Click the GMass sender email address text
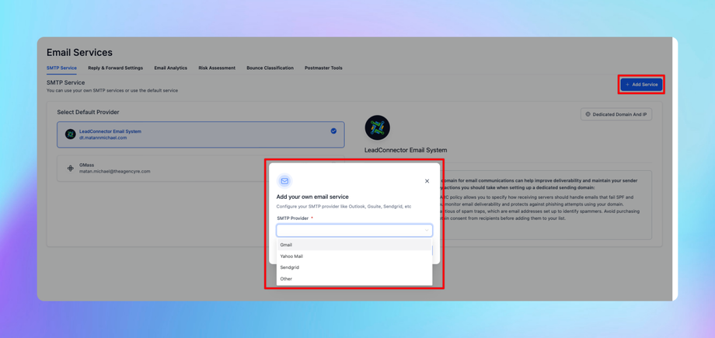715x338 pixels. point(115,172)
